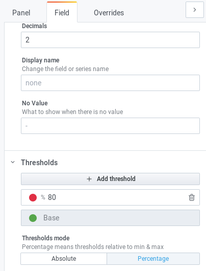
Task: Delete the 80 percent threshold with the trash icon
Action: pyautogui.click(x=192, y=197)
